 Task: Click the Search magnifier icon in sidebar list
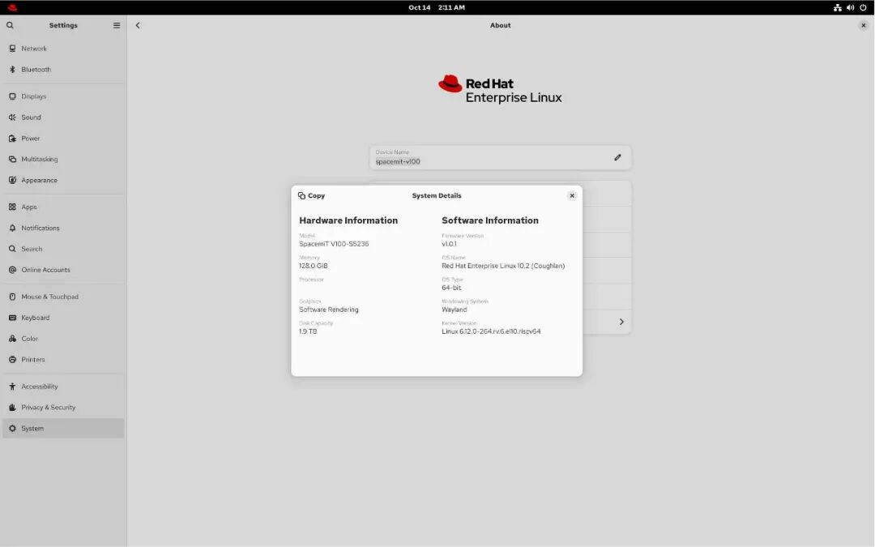click(12, 249)
